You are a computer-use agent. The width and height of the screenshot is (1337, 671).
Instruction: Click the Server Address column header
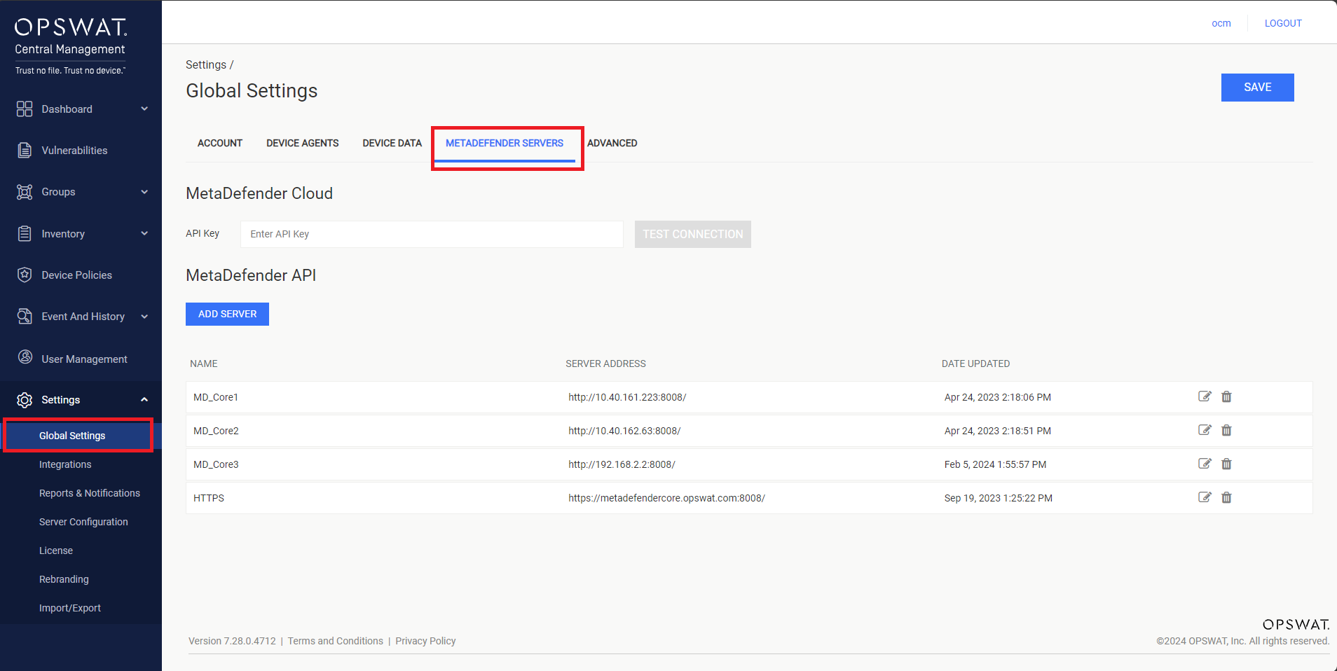coord(606,364)
